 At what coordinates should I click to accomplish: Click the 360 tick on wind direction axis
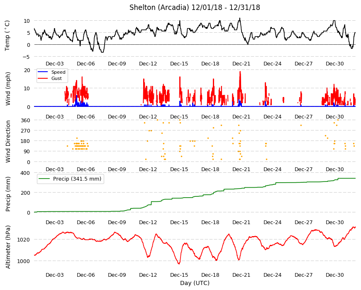pyautogui.click(x=25, y=121)
